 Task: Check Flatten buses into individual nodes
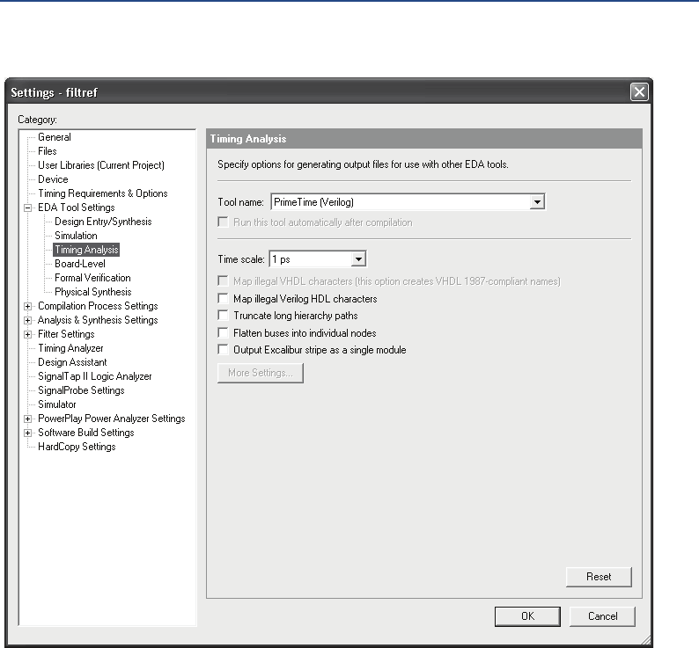[224, 333]
